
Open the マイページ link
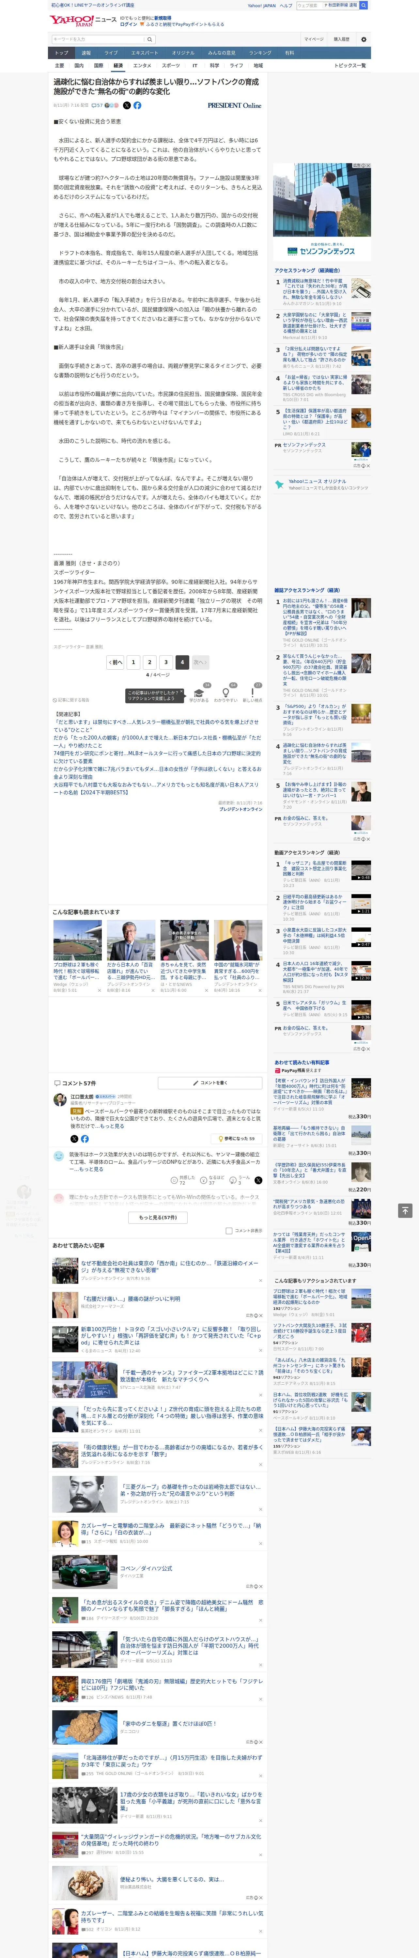pos(314,39)
